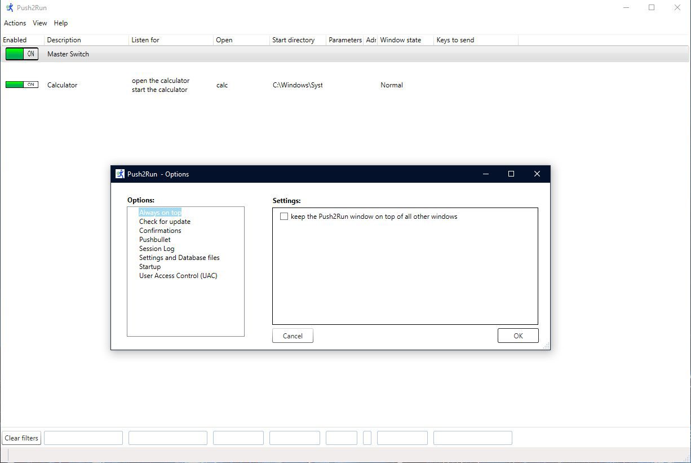Focus the Description filter field

(x=83, y=438)
